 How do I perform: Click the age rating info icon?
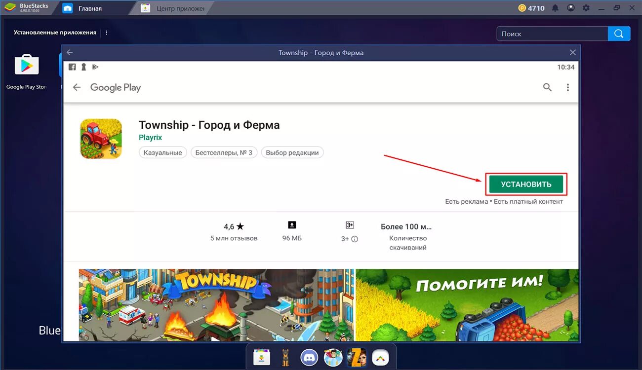pos(355,239)
